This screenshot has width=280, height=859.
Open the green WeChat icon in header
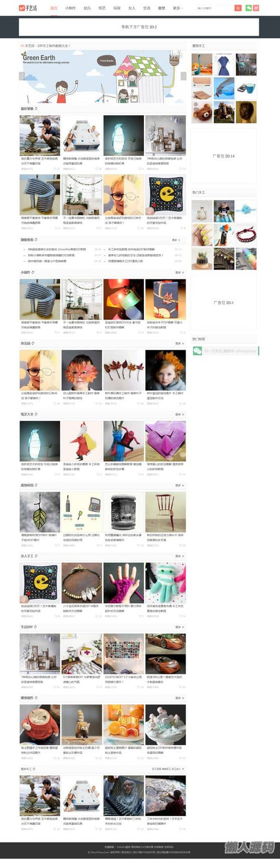pyautogui.click(x=248, y=8)
